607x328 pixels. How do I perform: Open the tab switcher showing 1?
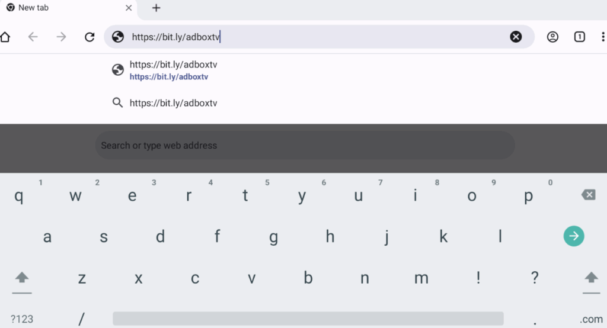(579, 37)
